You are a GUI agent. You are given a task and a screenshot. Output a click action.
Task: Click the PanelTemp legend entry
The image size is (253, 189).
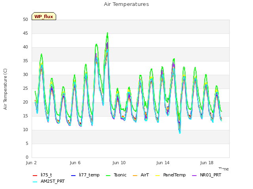170,175
